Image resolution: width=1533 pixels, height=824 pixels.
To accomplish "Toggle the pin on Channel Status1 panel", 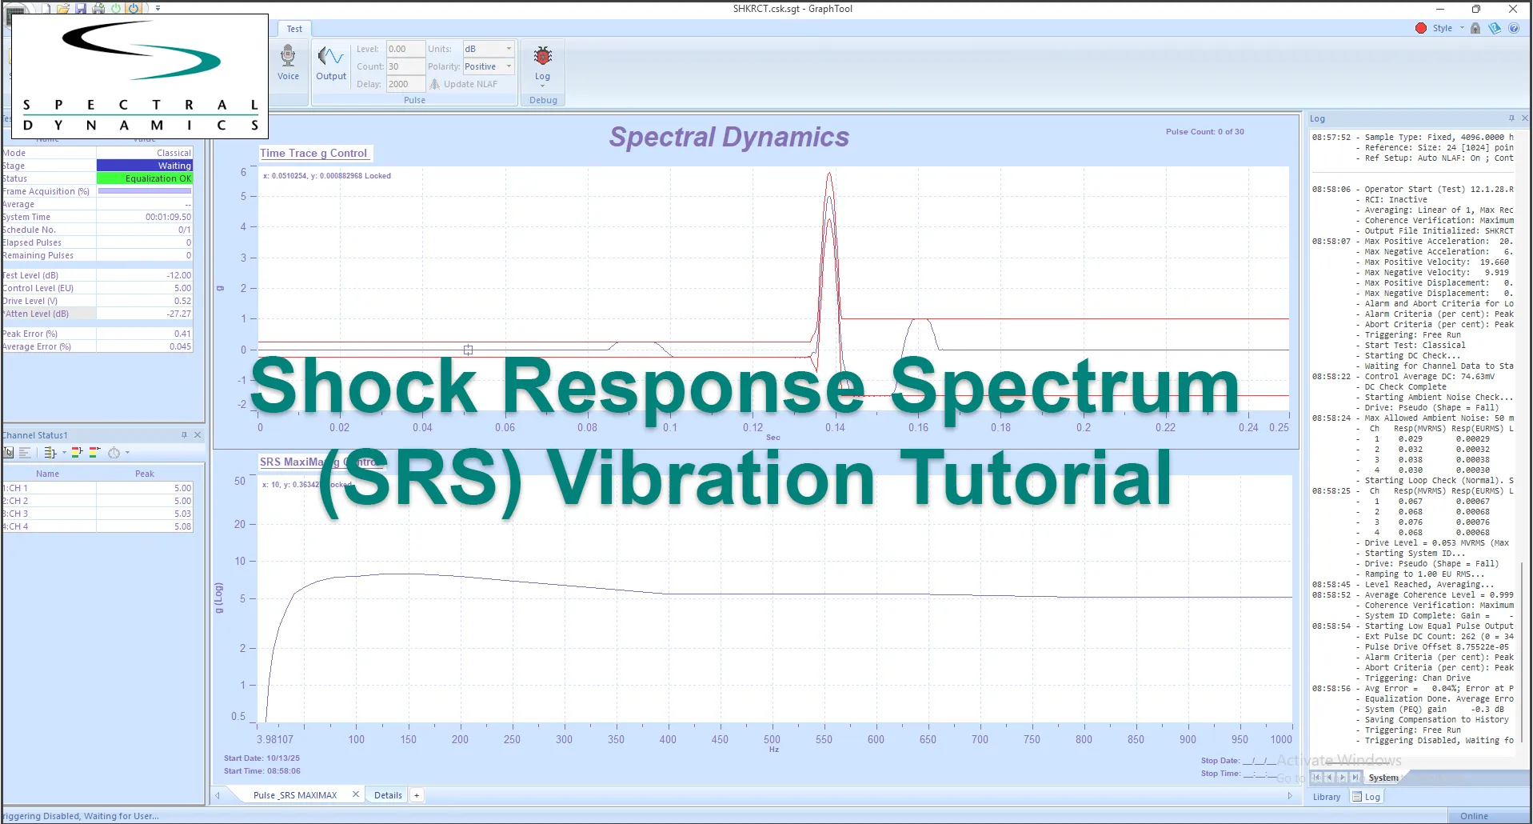I will pos(183,434).
